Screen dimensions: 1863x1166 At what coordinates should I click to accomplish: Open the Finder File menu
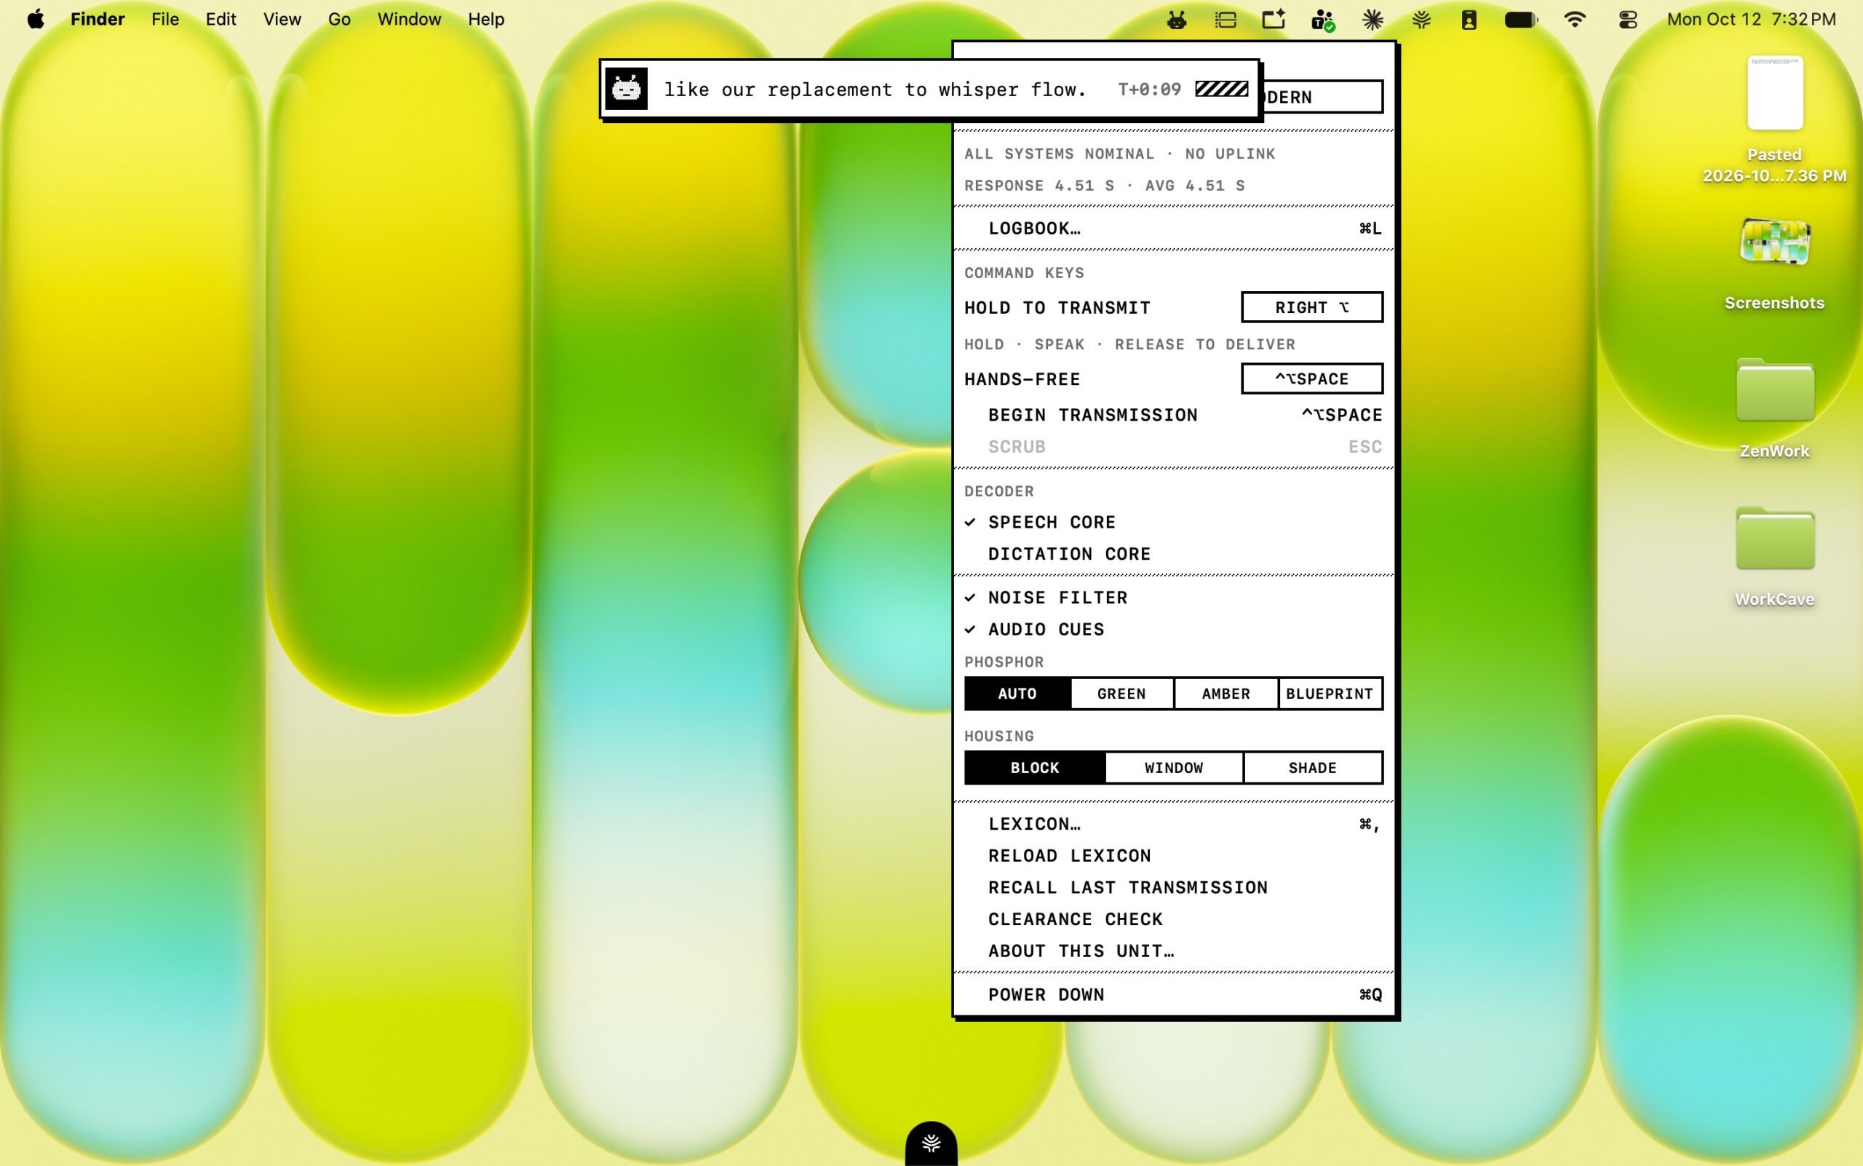click(x=165, y=19)
